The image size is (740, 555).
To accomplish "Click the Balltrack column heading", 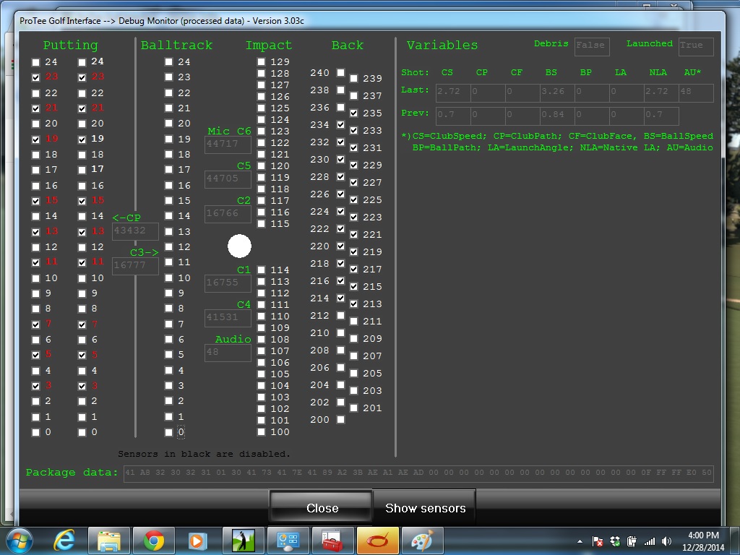I will pyautogui.click(x=176, y=46).
